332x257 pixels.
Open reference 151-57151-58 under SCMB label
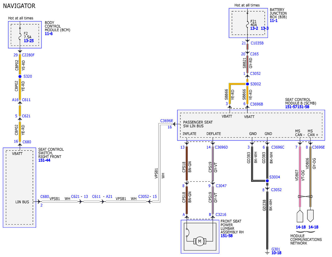point(297,107)
